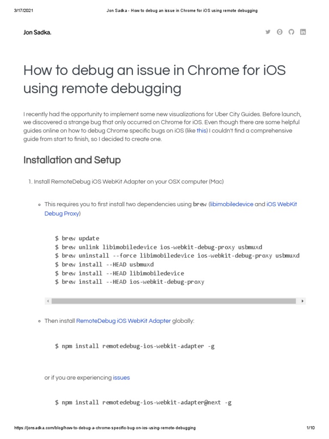Follow the 'this' link in the intro paragraph
Viewport: 329px width, 439px height.
coord(201,131)
